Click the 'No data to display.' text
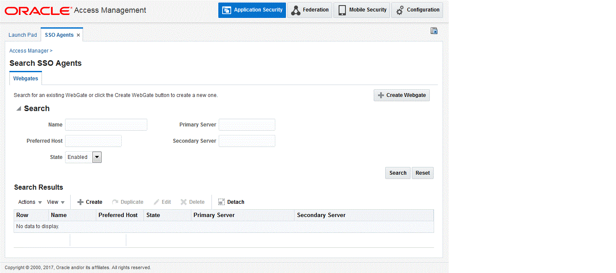Image resolution: width=616 pixels, height=273 pixels. [38, 226]
